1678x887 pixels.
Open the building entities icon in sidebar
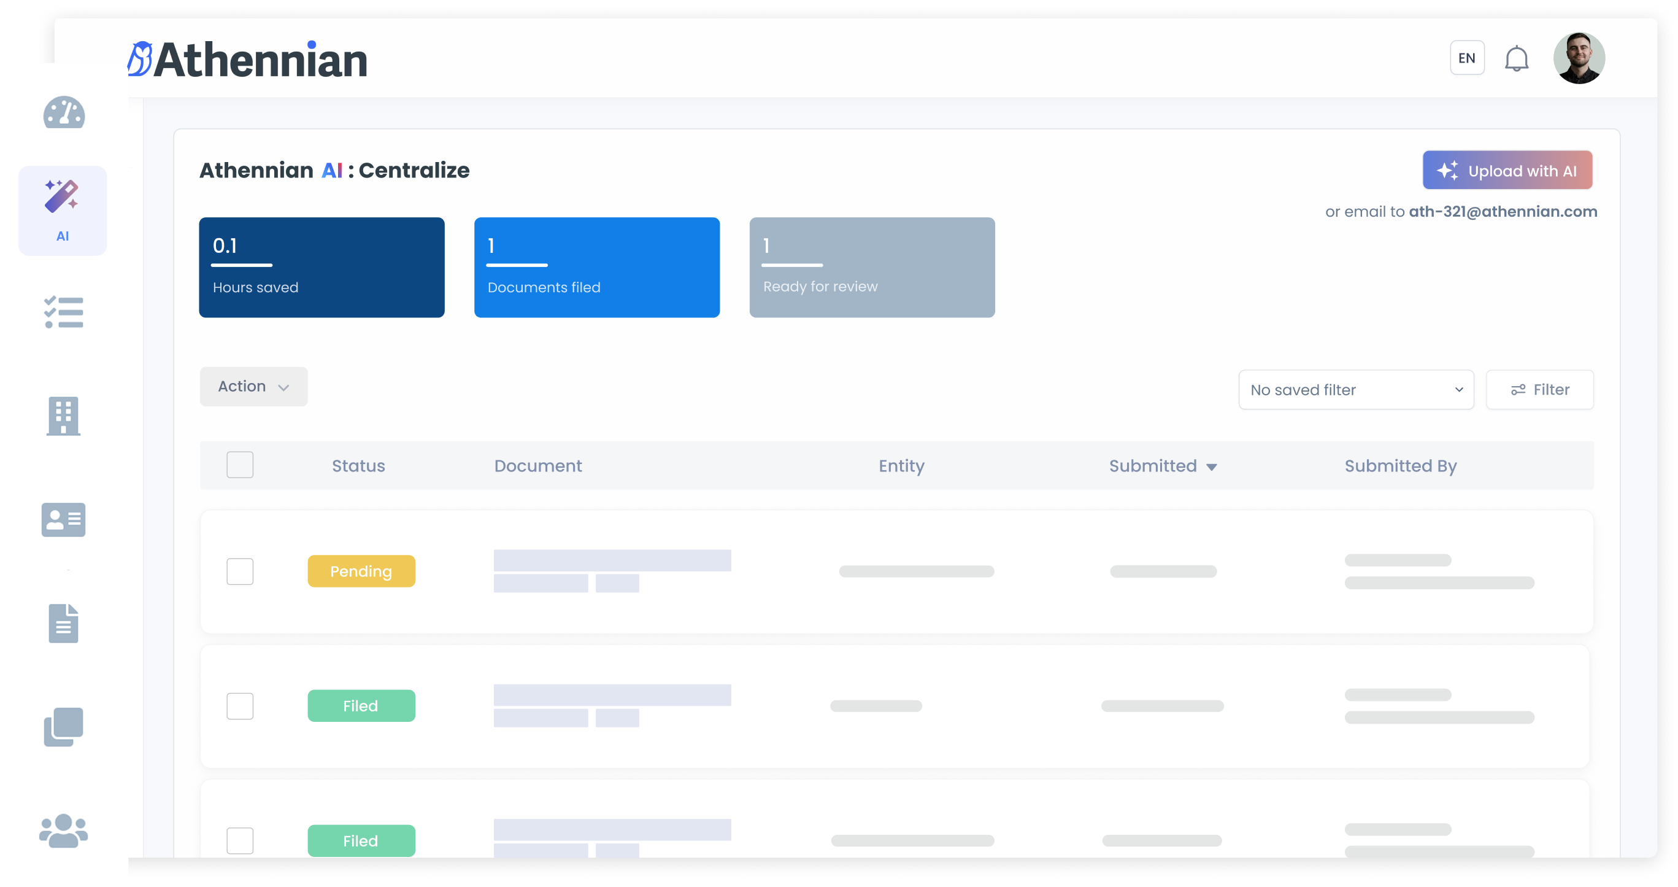click(x=63, y=416)
